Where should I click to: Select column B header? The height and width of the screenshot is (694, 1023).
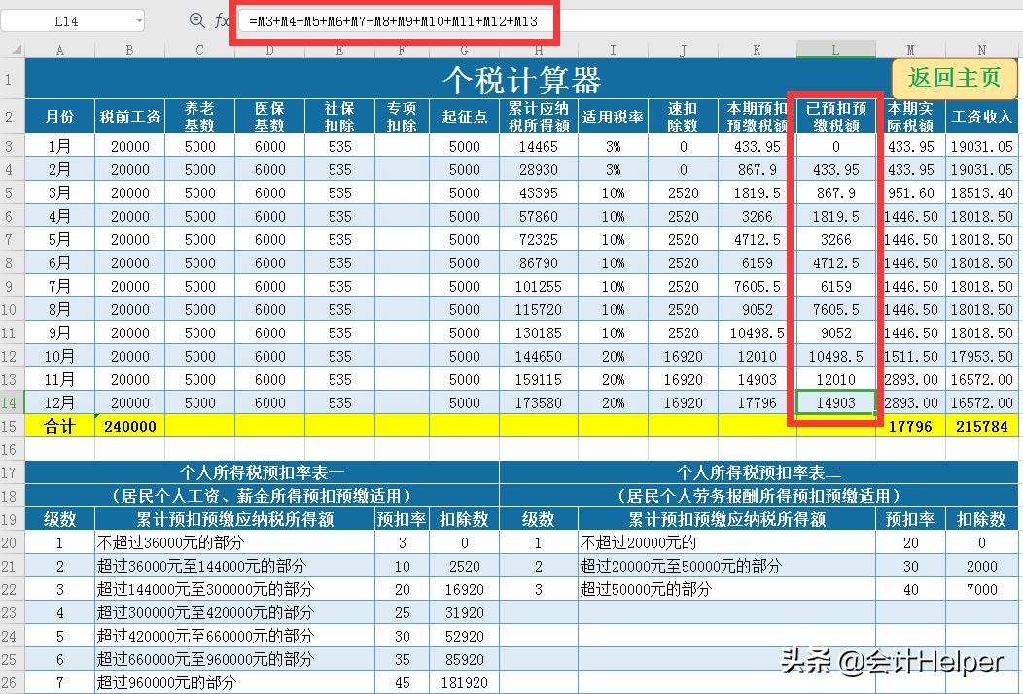(127, 48)
